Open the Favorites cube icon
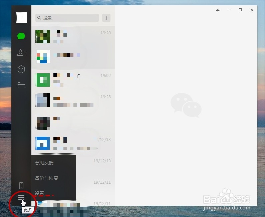Screen dimensions: 265x217 point(21,69)
